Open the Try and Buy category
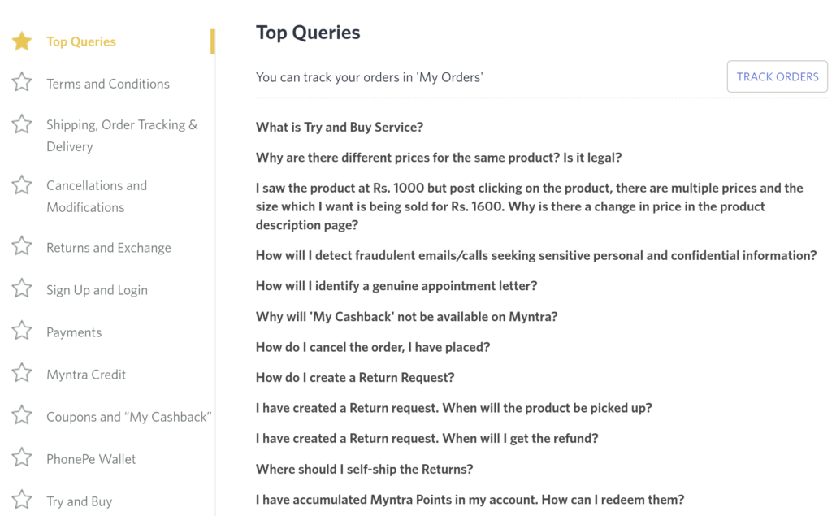The image size is (832, 516). [79, 501]
